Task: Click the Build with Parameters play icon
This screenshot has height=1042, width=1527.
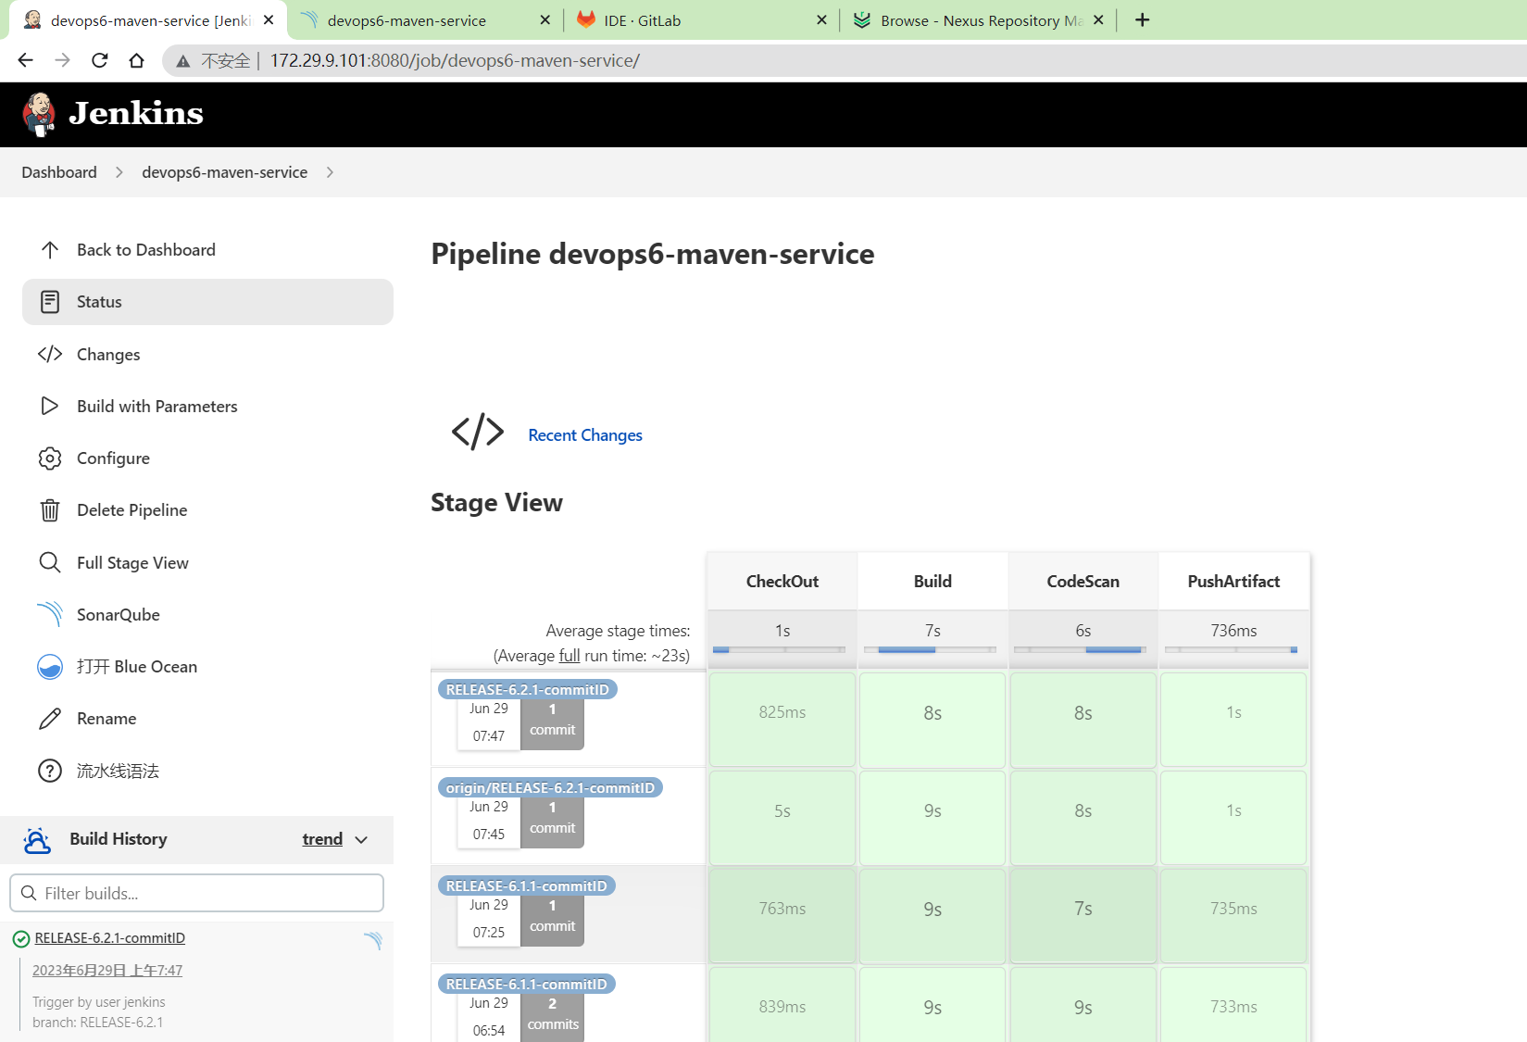Action: tap(50, 407)
